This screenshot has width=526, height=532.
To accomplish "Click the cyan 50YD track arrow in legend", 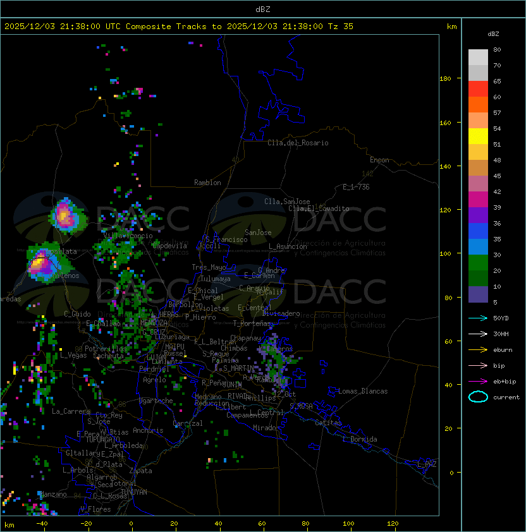I will (478, 318).
